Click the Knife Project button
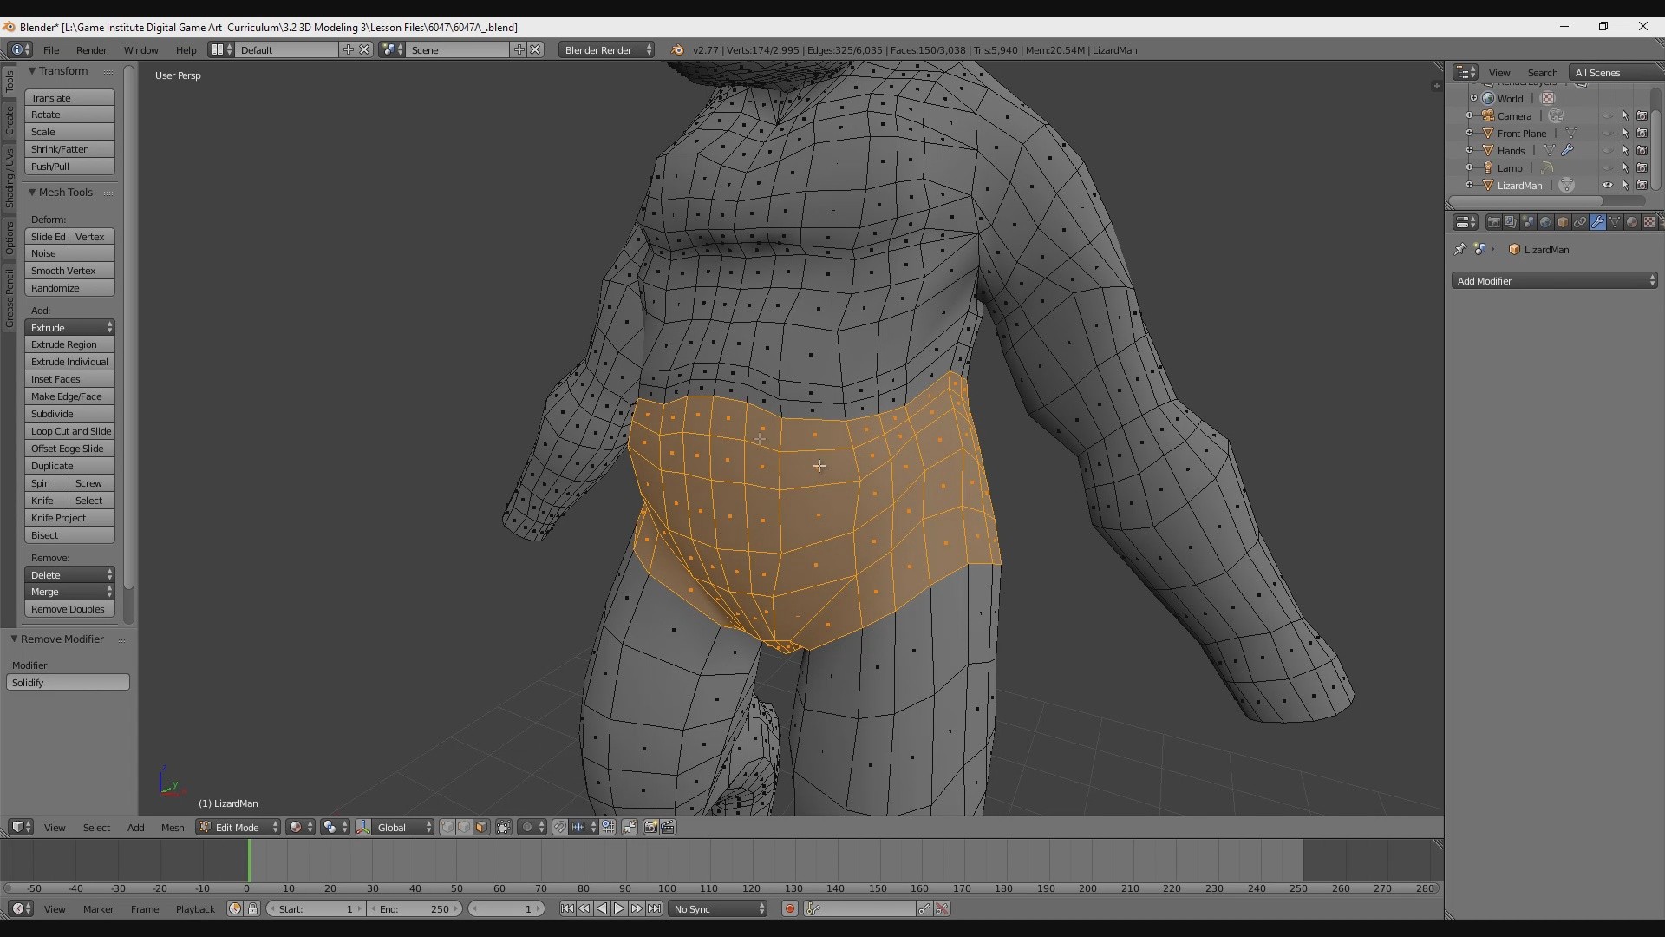Viewport: 1665px width, 937px height. [x=69, y=518]
